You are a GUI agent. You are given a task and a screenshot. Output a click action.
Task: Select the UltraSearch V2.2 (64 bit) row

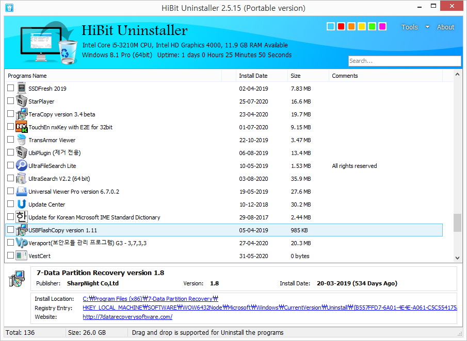(224, 178)
